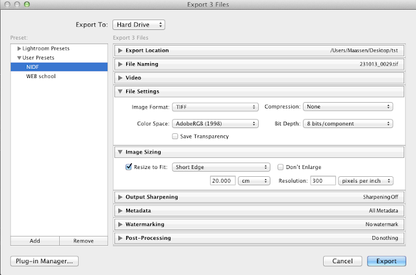Expand the Video section

point(120,78)
